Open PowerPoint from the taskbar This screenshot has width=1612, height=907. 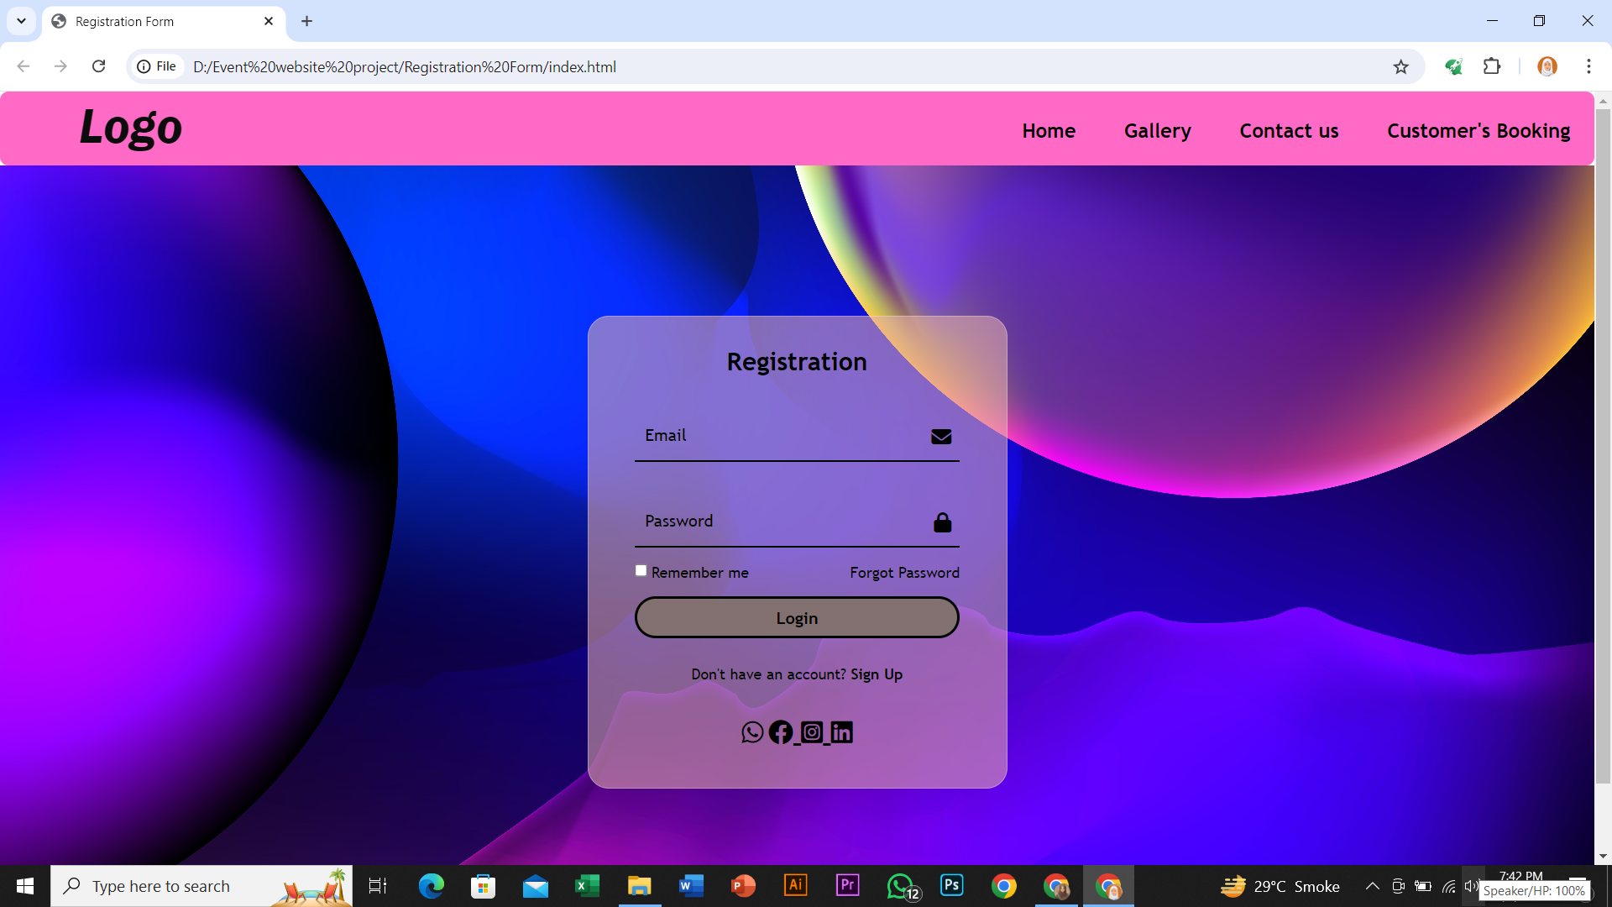[744, 886]
